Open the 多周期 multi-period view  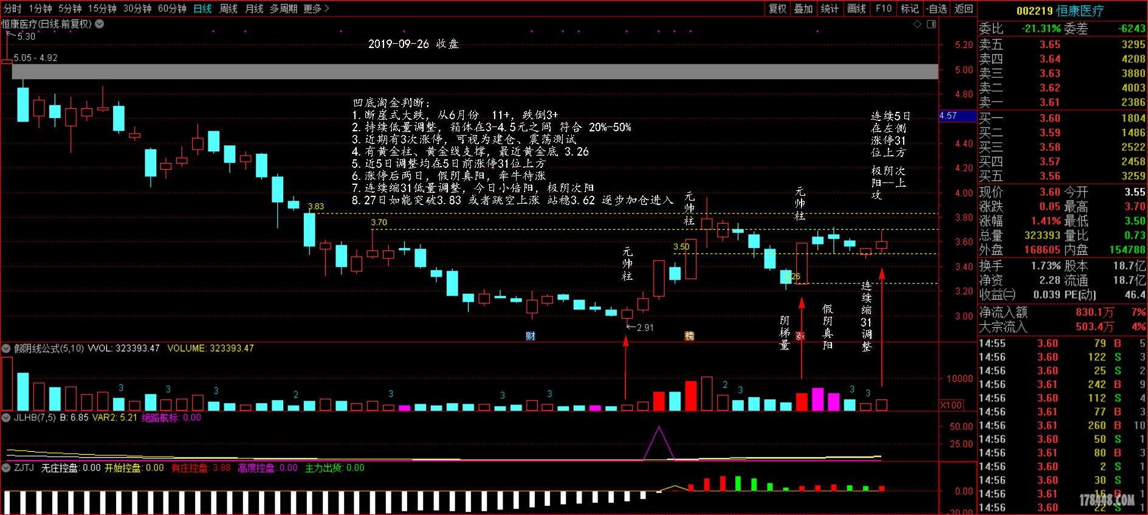pyautogui.click(x=284, y=9)
